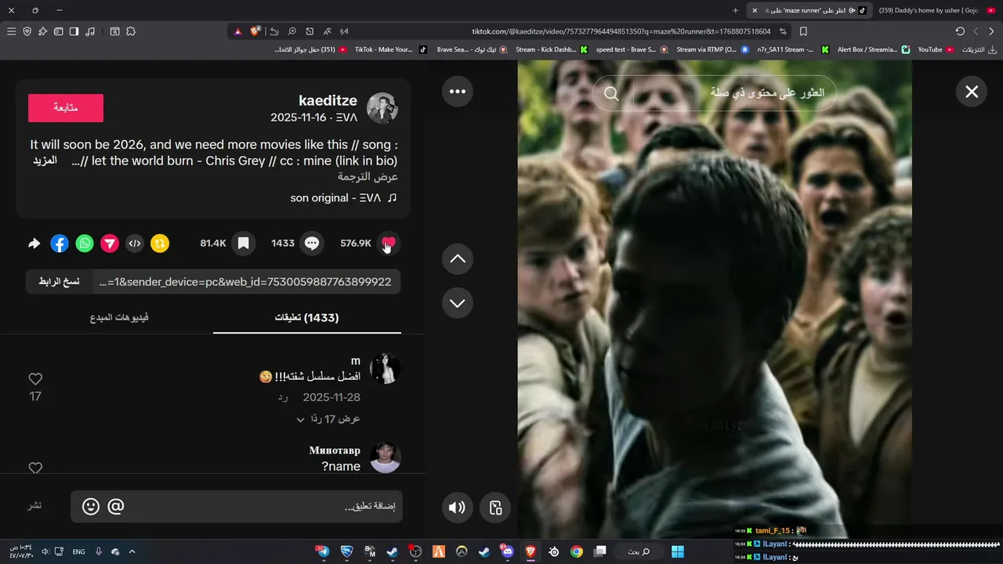Click the نشر post button
Viewport: 1003px width, 564px height.
(35, 505)
